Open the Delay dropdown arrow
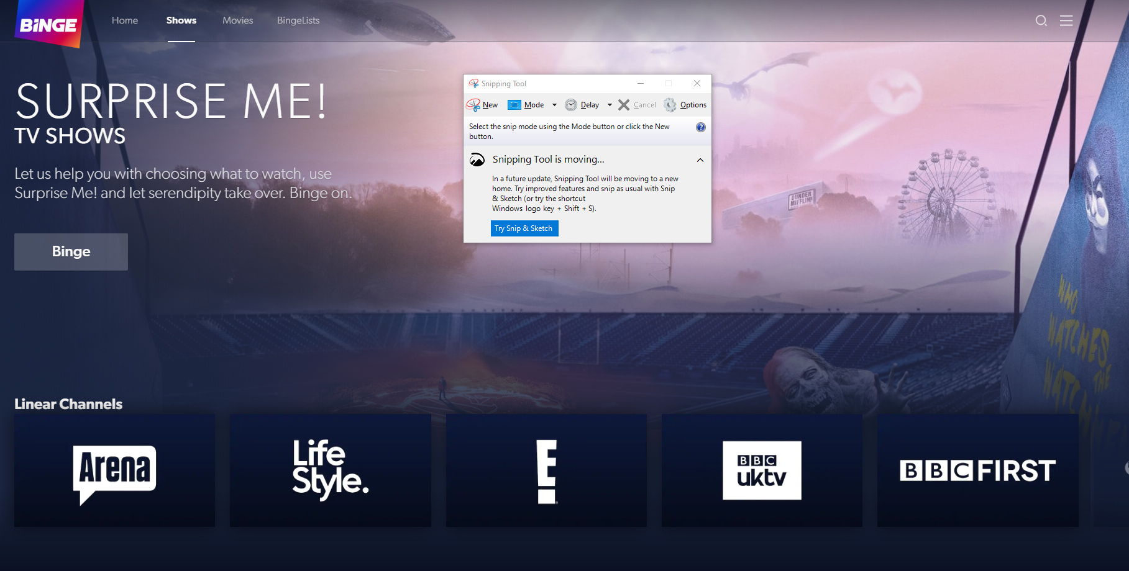The width and height of the screenshot is (1129, 571). tap(610, 105)
